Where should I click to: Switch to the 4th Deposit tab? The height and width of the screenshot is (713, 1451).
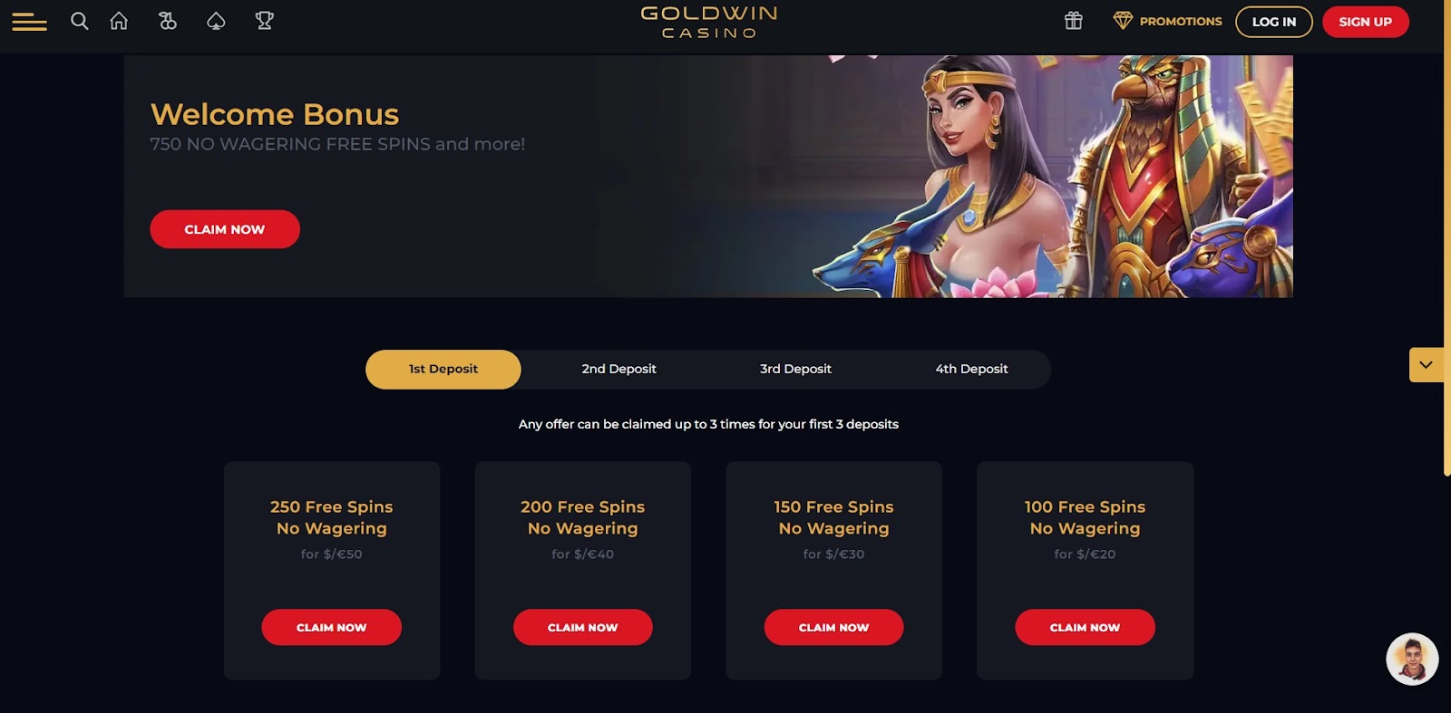tap(972, 370)
